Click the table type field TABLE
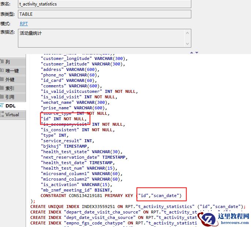The image size is (251, 227). pyautogui.click(x=104, y=14)
